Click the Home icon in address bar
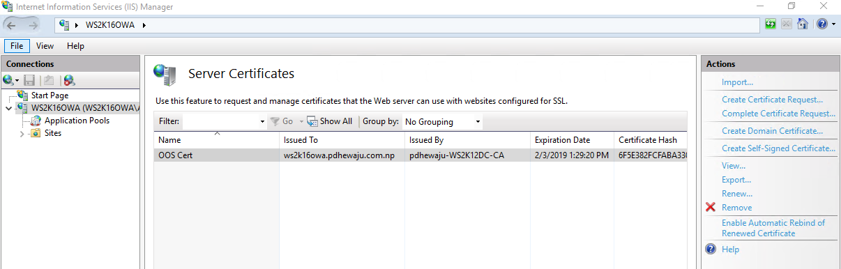Screen dimensions: 841x269 click(803, 24)
